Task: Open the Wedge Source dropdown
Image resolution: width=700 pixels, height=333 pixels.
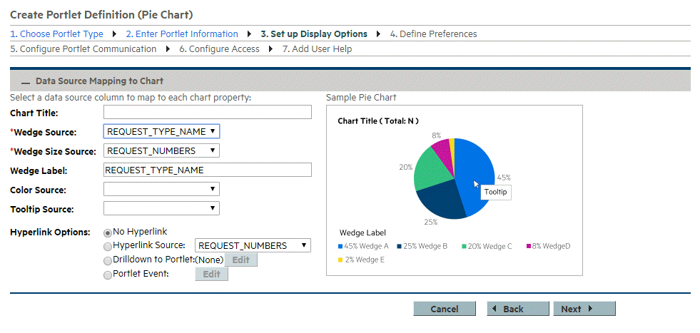Action: 161,131
